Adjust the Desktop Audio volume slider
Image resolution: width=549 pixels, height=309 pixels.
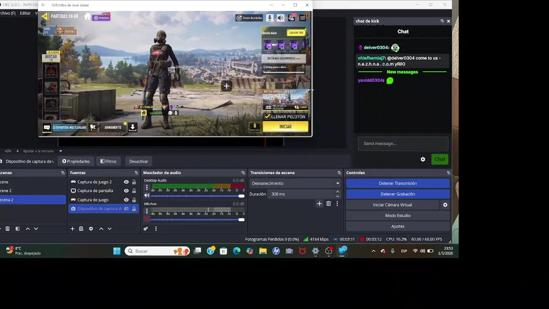pos(198,196)
